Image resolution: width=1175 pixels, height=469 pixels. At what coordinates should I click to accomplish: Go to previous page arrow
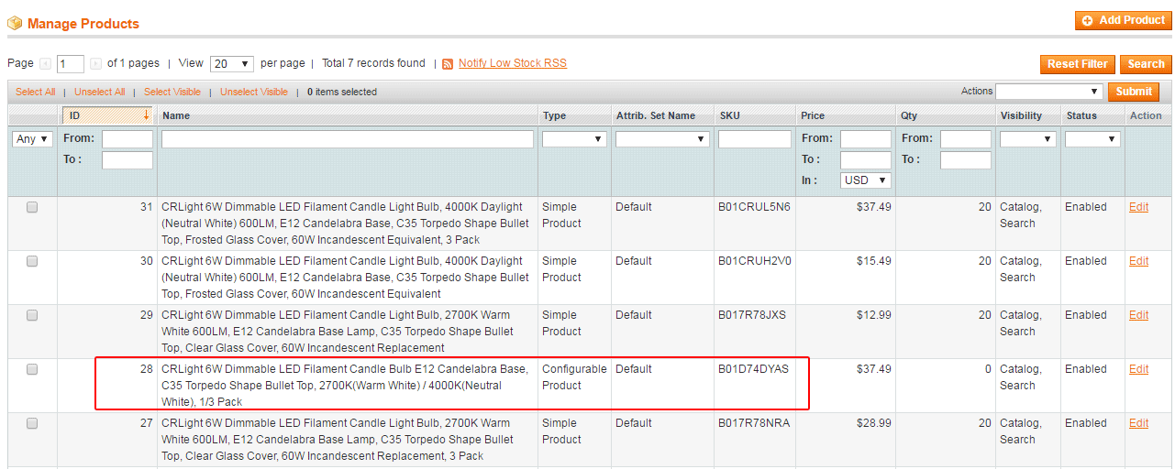(45, 64)
